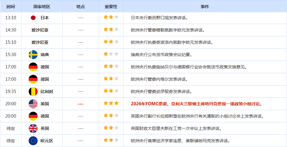287x147 pixels.
Task: Select the 时间 column header
Action: tap(11, 6)
